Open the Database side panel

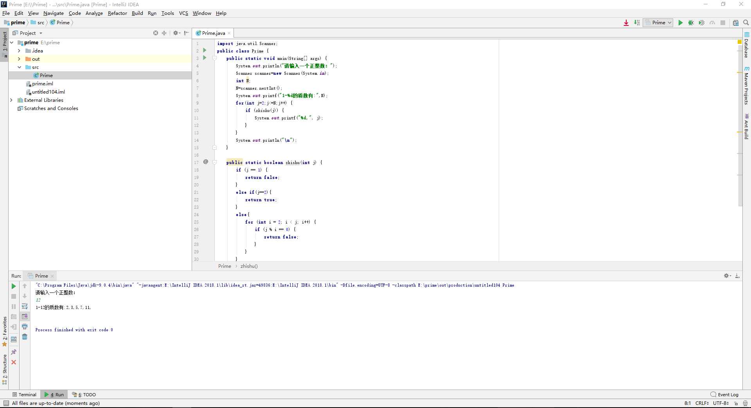(747, 45)
